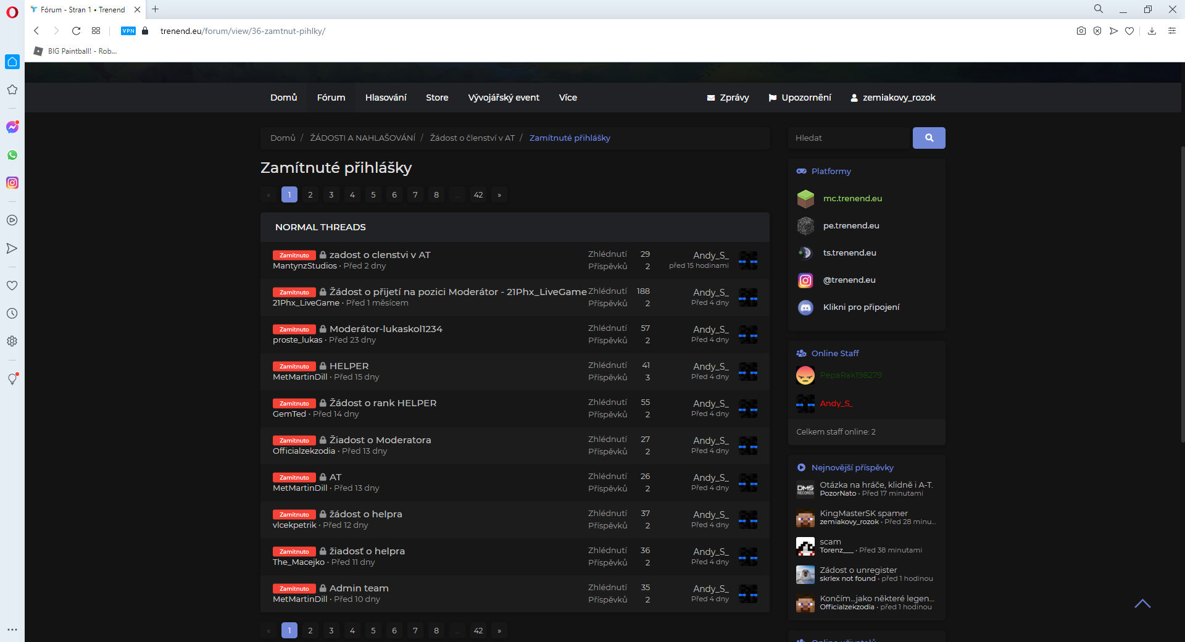The height and width of the screenshot is (642, 1185).
Task: Open WhatsApp in the Opera sidebar
Action: pos(12,155)
